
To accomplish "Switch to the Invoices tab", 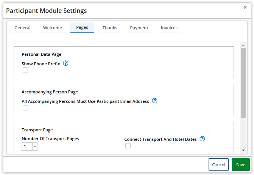I will [169, 28].
